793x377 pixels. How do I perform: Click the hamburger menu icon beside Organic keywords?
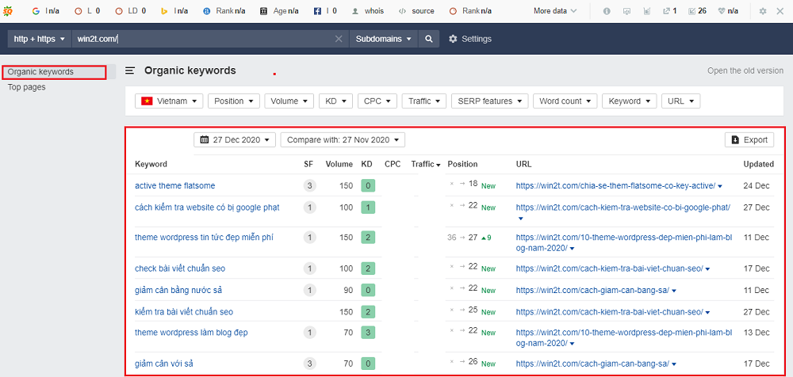click(x=130, y=70)
